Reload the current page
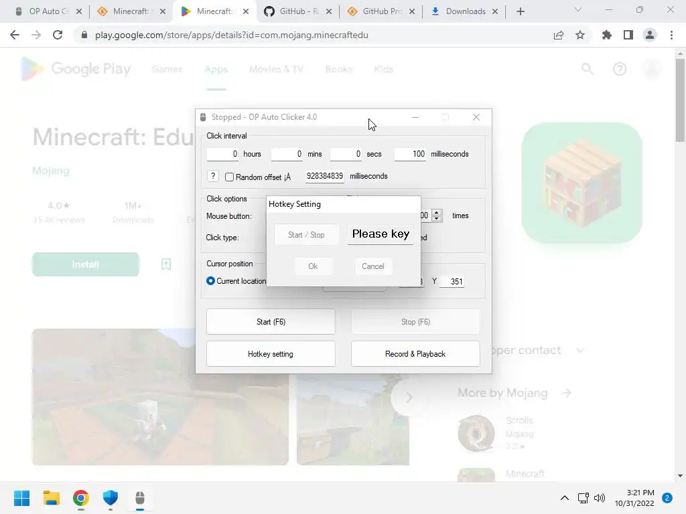Image resolution: width=686 pixels, height=514 pixels. pyautogui.click(x=58, y=35)
